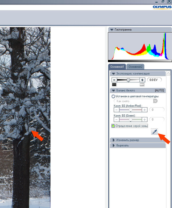
Task: Click the Amber/Red white balance slider
Action: tap(130, 110)
